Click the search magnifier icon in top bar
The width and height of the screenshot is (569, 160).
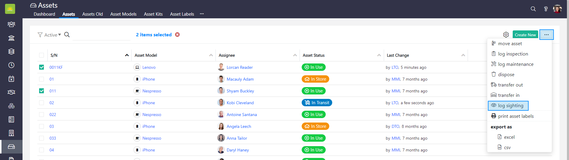[x=533, y=9]
